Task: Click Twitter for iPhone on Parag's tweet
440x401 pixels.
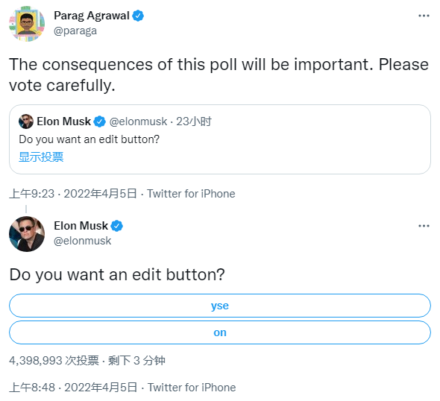Action: click(x=191, y=194)
